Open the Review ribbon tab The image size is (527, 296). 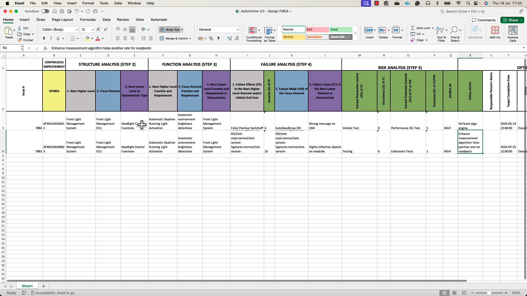point(123,20)
